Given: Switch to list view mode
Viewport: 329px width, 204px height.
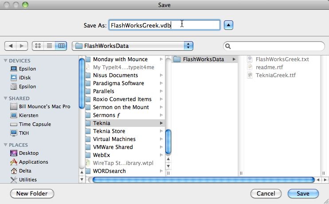Looking at the screenshot, I should pyautogui.click(x=50, y=46).
